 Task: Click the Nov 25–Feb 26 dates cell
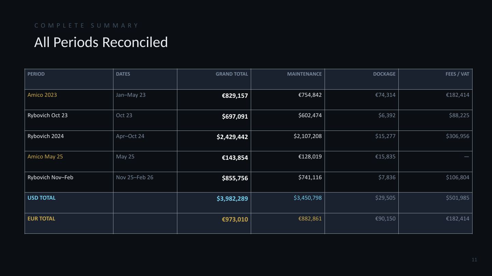(145, 182)
